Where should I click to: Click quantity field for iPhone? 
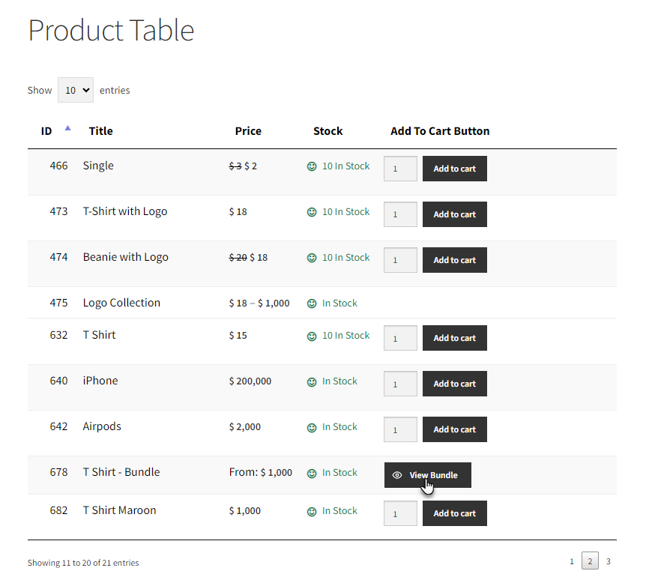[400, 384]
